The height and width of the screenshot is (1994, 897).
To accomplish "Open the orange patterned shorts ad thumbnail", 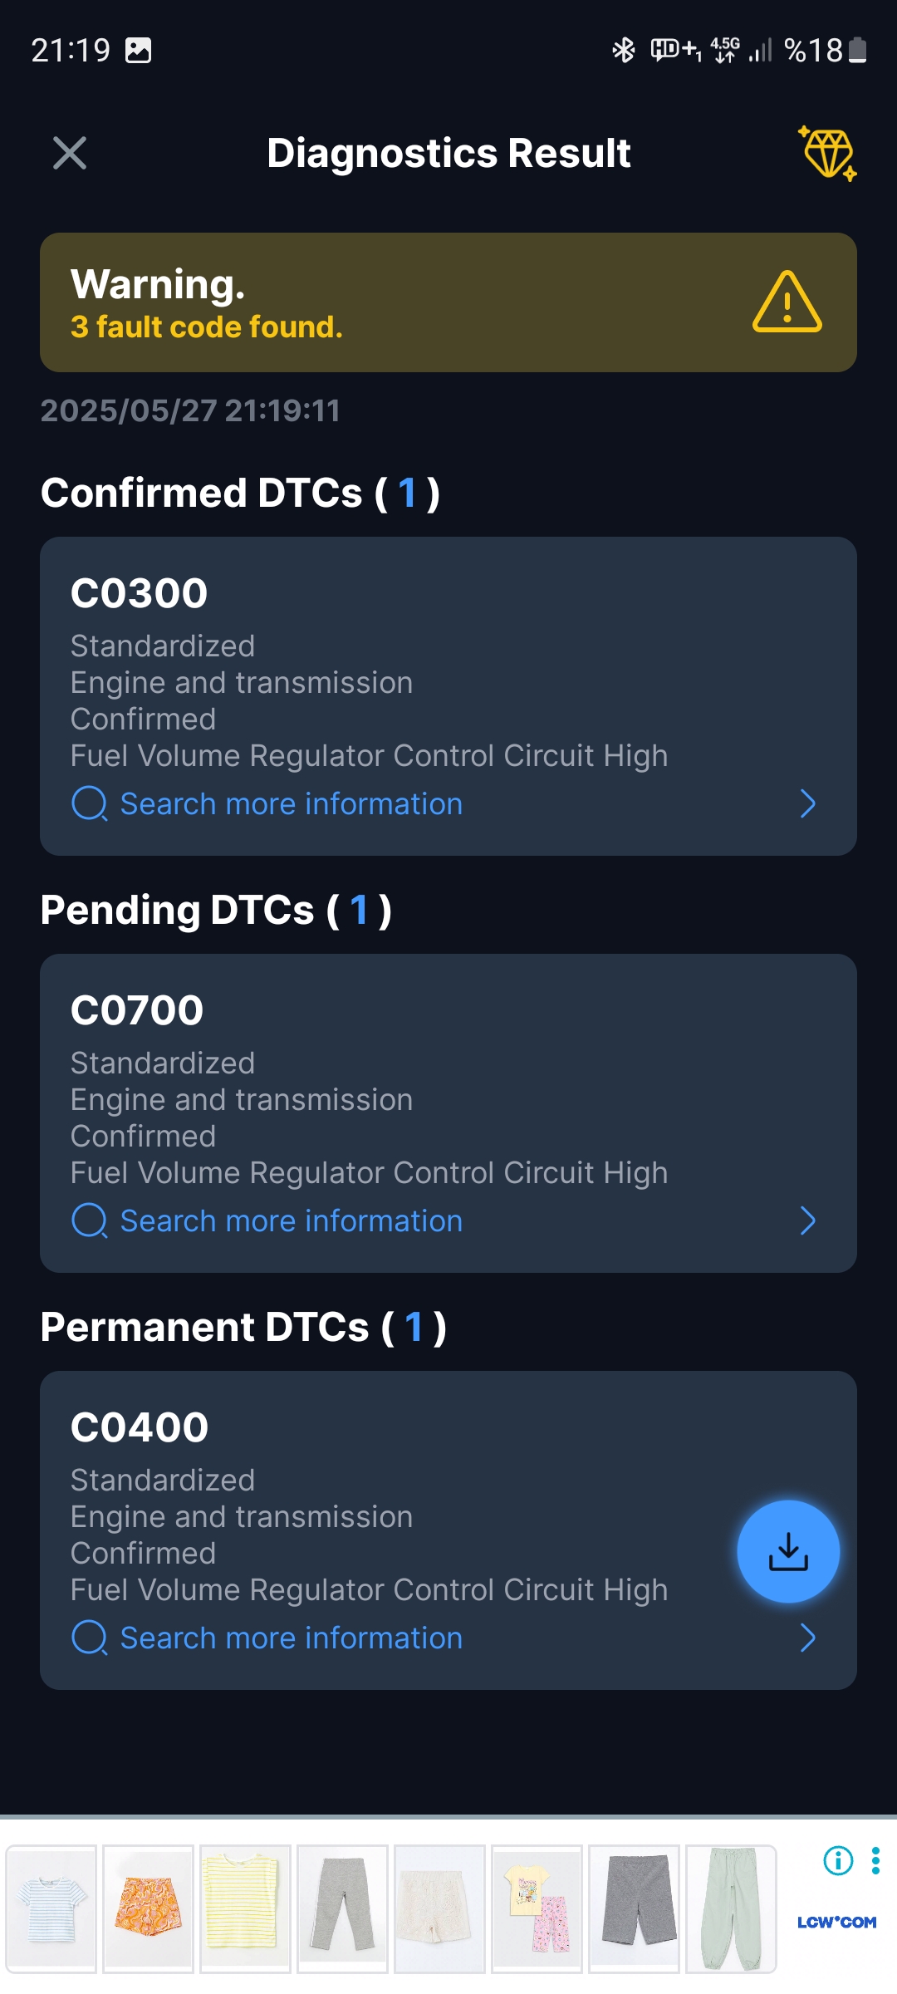I will [x=148, y=1908].
